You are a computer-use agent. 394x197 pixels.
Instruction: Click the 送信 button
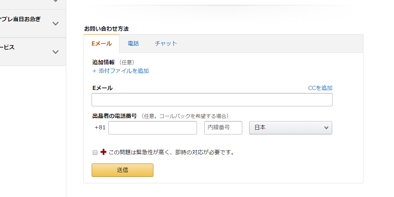123,170
